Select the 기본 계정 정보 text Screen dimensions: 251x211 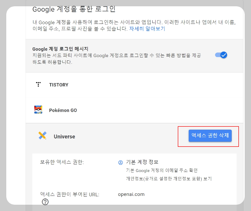coord(142,162)
